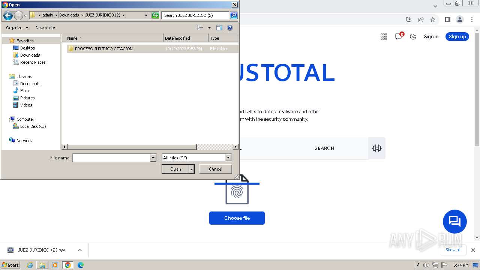Click Chrome icon on taskbar

point(68,265)
